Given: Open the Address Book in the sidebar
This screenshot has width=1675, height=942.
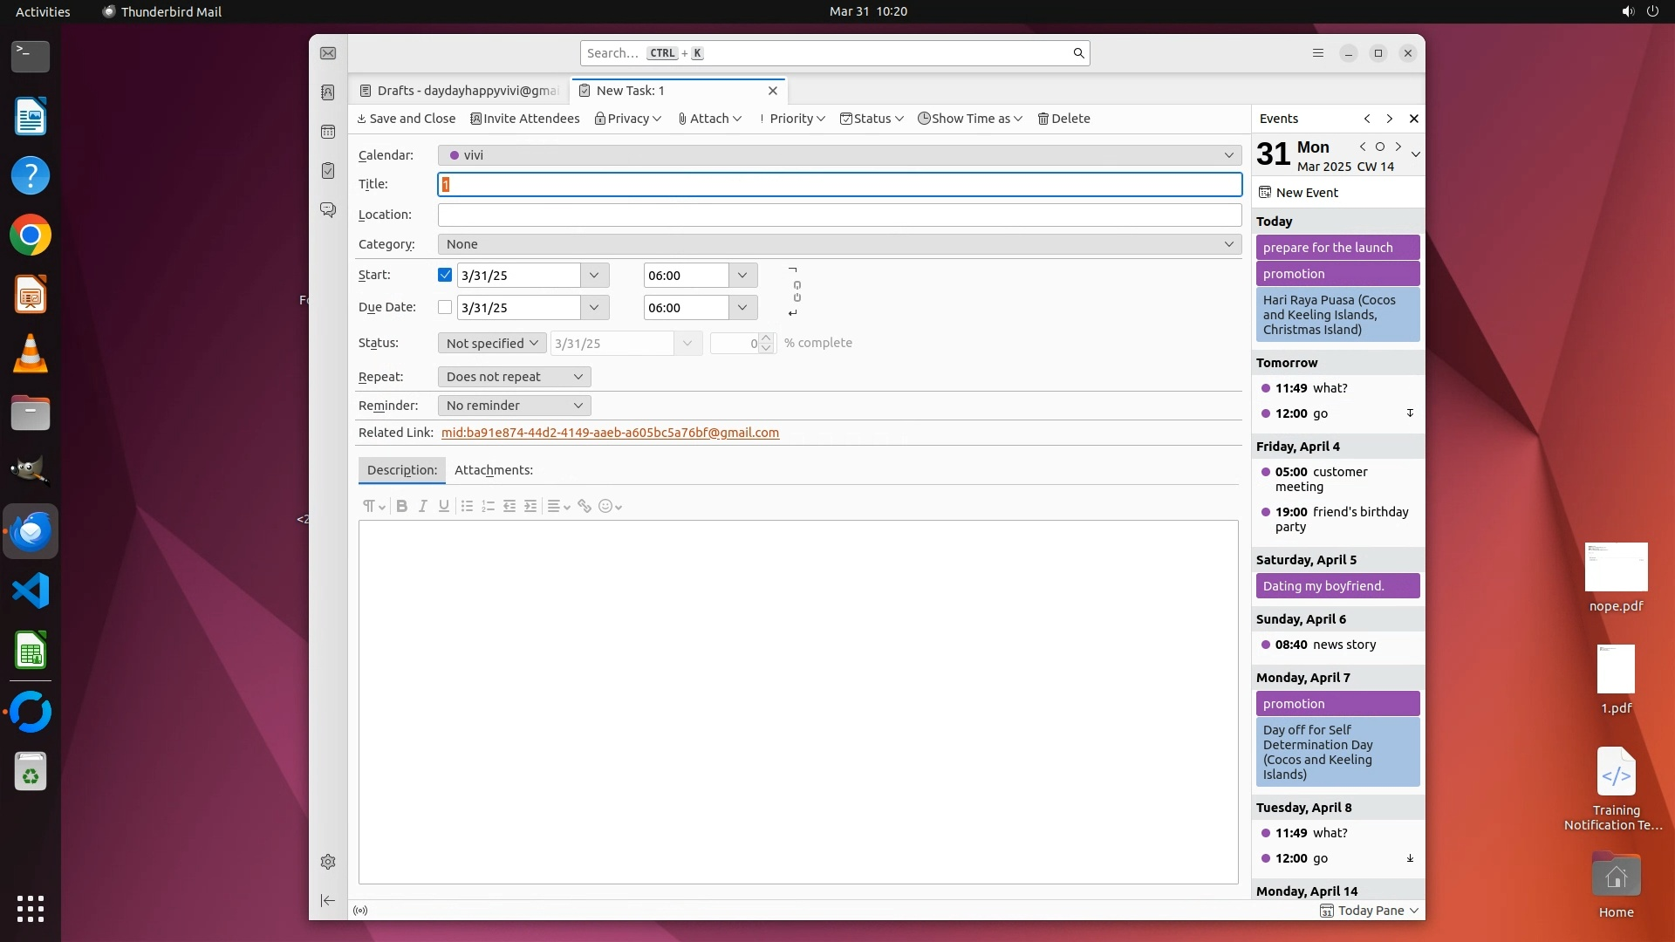Looking at the screenshot, I should click(x=328, y=92).
